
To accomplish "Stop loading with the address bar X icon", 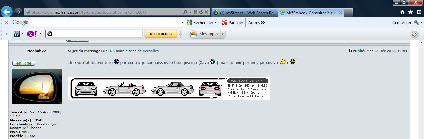I will click(x=206, y=12).
